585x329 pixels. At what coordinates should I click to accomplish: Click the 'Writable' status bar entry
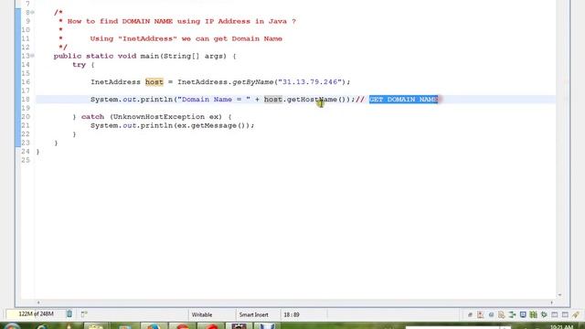(202, 314)
